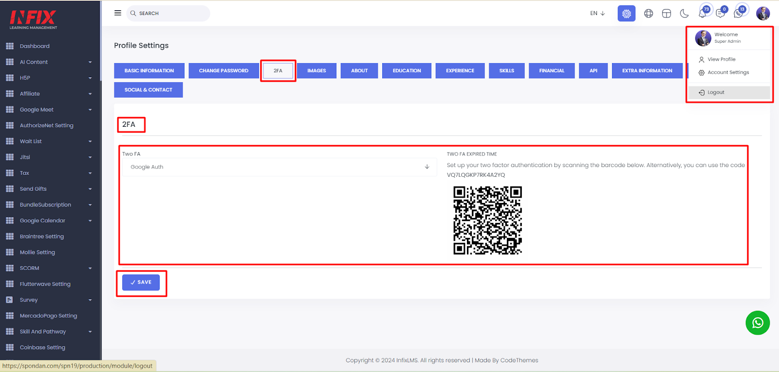Open AuthorizeNet Setting in sidebar

(x=47, y=125)
